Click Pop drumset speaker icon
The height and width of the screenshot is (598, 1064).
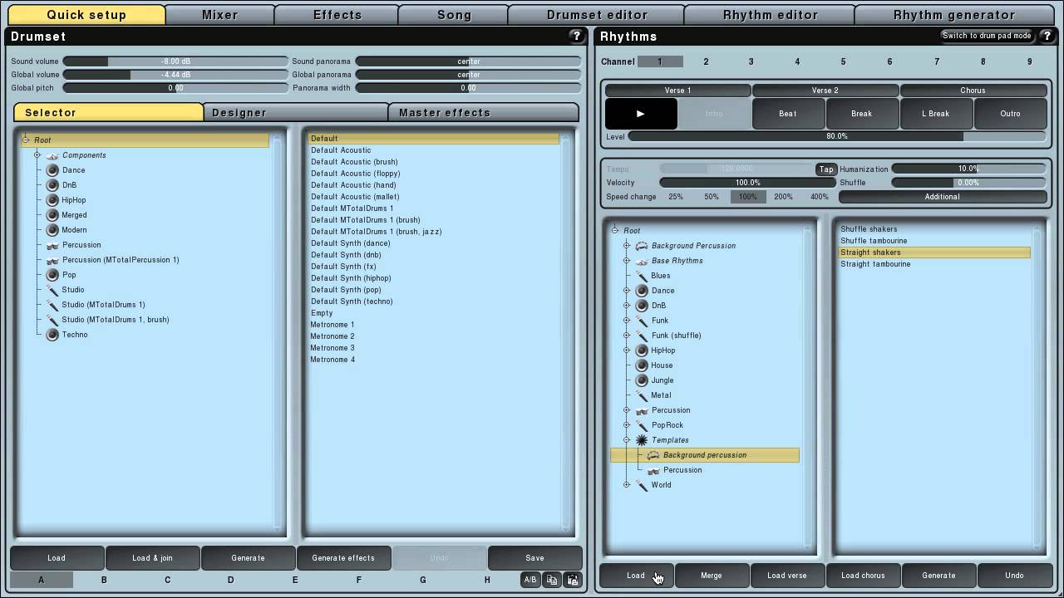click(52, 275)
